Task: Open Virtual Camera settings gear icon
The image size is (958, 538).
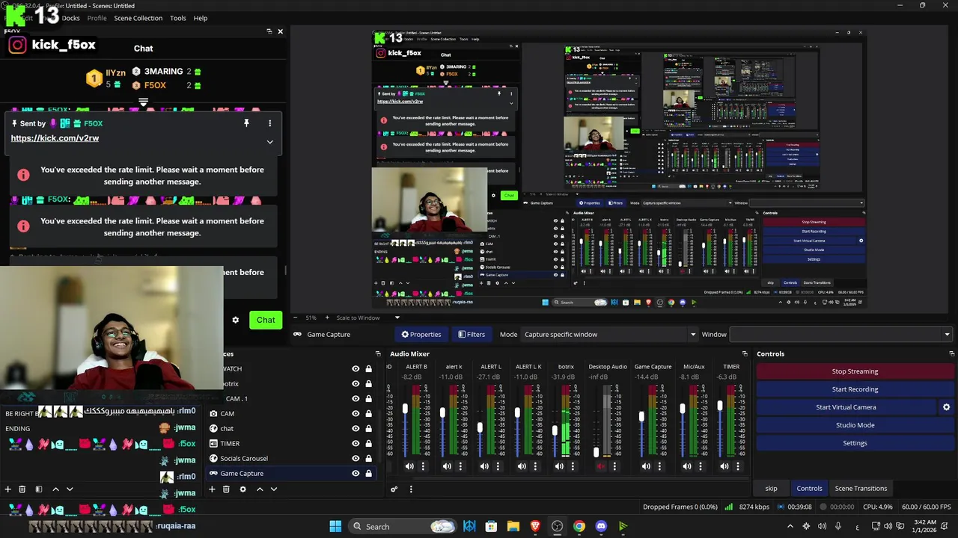Action: (946, 407)
